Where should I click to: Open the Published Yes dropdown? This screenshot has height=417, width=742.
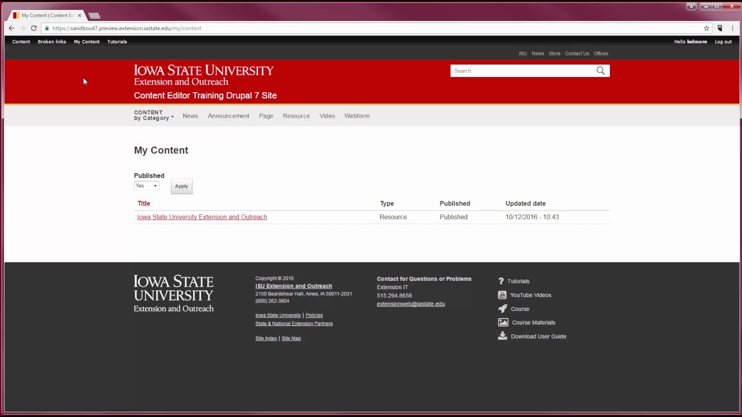tap(146, 186)
